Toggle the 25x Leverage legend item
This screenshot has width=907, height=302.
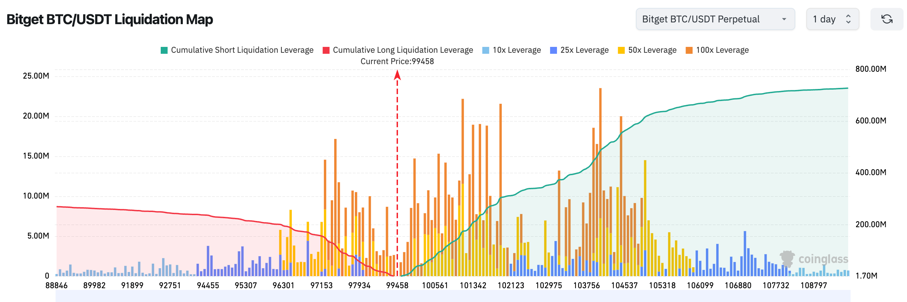(x=579, y=50)
